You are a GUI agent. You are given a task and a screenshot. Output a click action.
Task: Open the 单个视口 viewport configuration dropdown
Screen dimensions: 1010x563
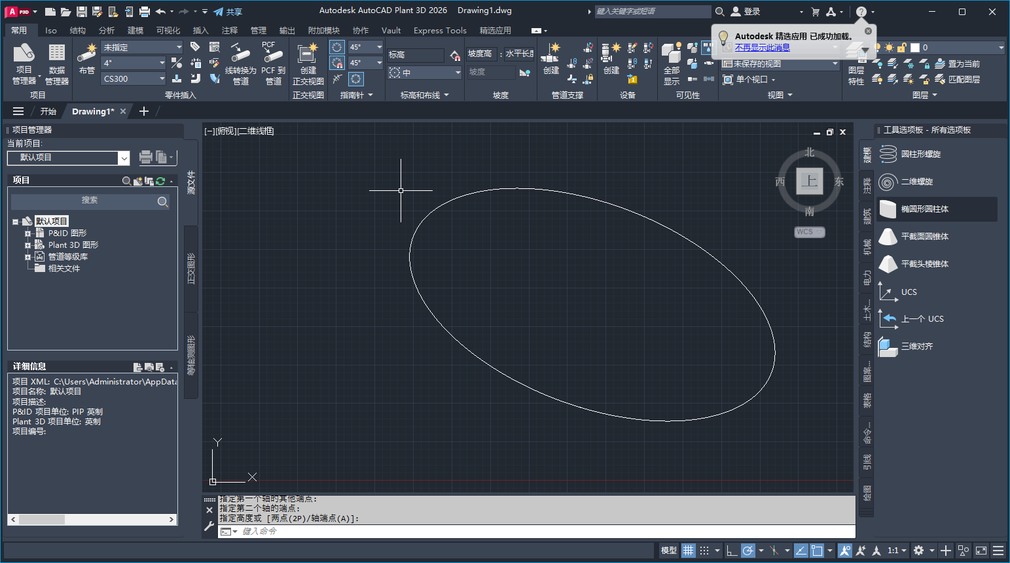(x=749, y=79)
